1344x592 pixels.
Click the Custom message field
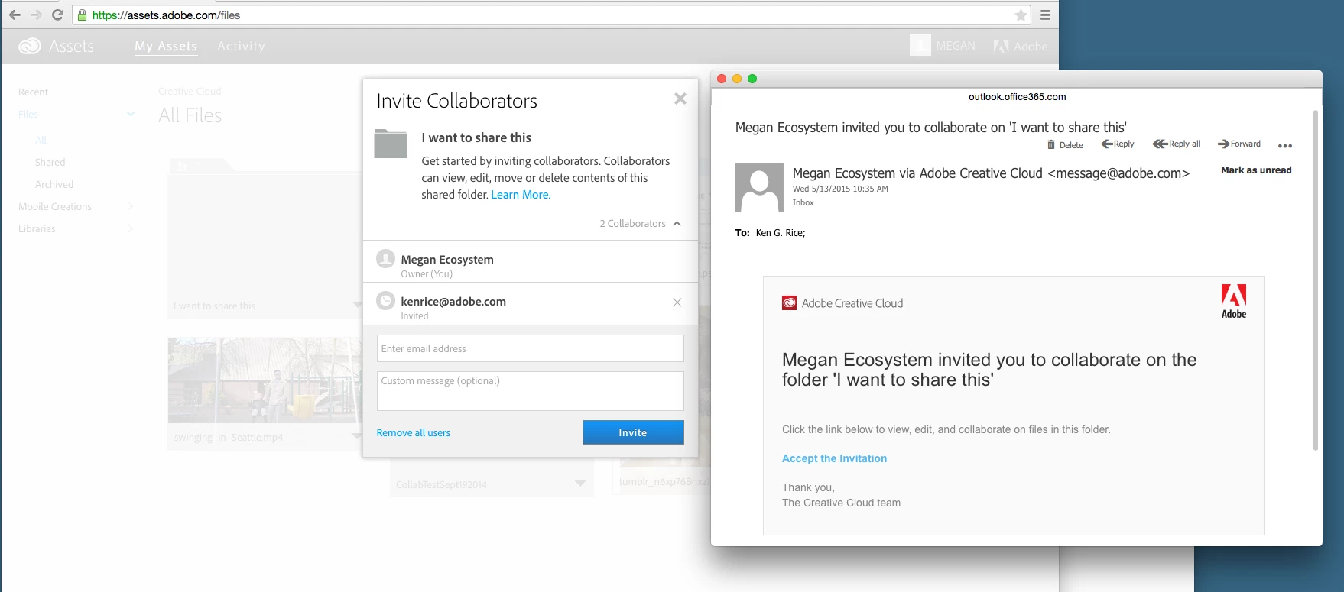(x=531, y=391)
